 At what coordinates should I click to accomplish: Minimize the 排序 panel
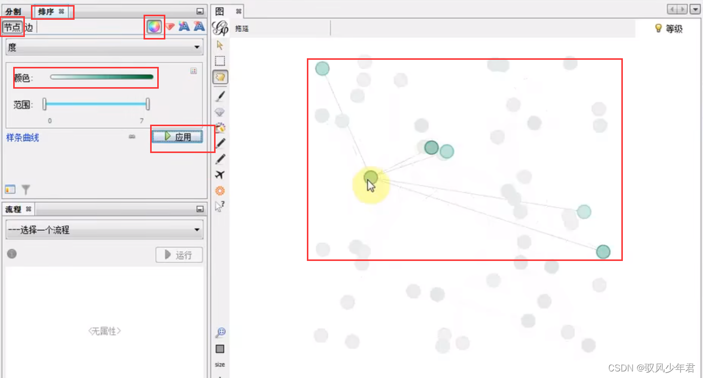pyautogui.click(x=200, y=11)
